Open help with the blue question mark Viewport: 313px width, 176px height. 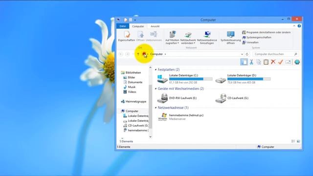pyautogui.click(x=299, y=26)
